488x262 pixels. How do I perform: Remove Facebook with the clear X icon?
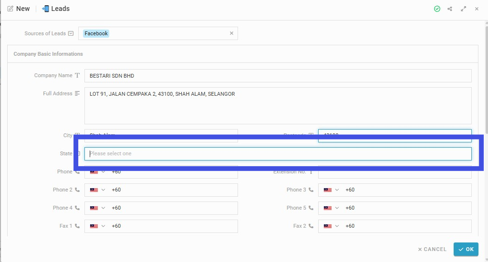tap(231, 33)
